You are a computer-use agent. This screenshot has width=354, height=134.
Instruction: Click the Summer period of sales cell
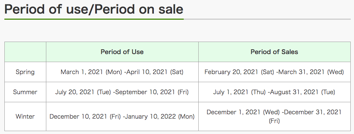pyautogui.click(x=274, y=92)
